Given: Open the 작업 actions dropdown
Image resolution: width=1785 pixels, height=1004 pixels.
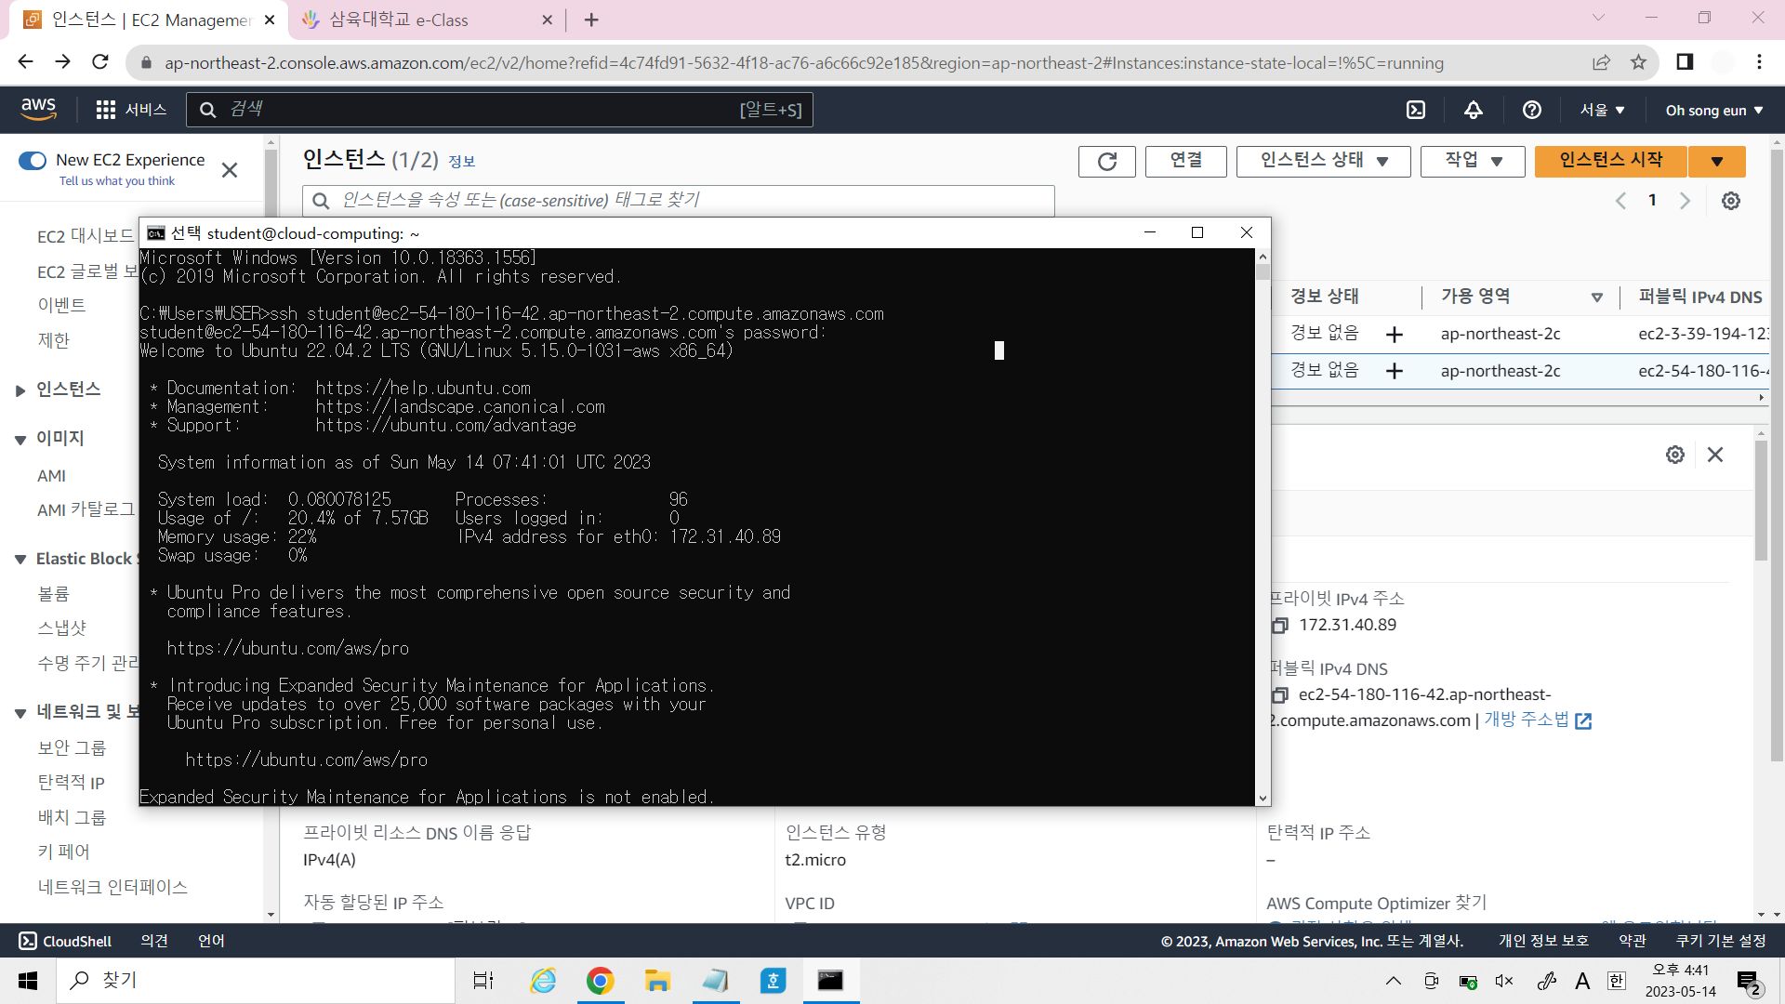Looking at the screenshot, I should (x=1473, y=161).
